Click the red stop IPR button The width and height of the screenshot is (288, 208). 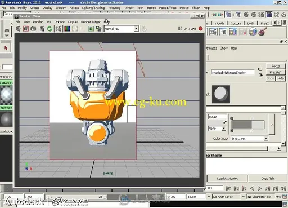(x=201, y=29)
